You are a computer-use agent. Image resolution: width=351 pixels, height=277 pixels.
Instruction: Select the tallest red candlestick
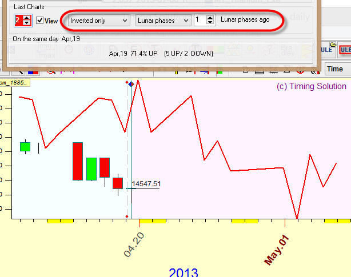[77, 161]
